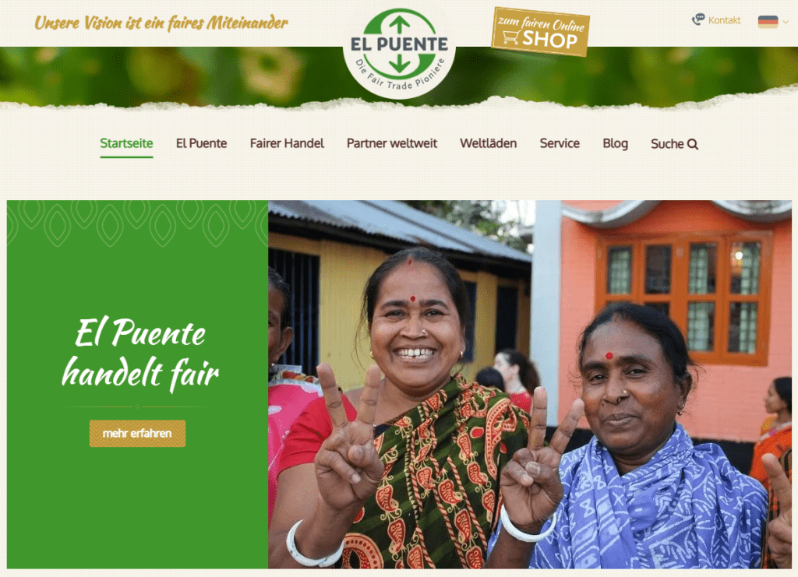Expand the language selector chevron
This screenshot has height=577, width=798.
click(x=786, y=22)
